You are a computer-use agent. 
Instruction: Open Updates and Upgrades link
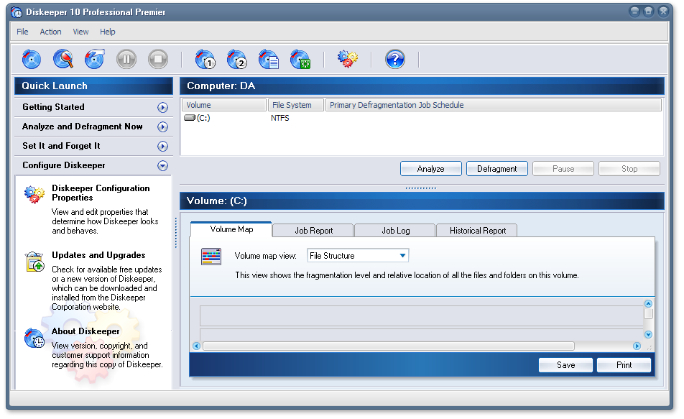pyautogui.click(x=98, y=255)
